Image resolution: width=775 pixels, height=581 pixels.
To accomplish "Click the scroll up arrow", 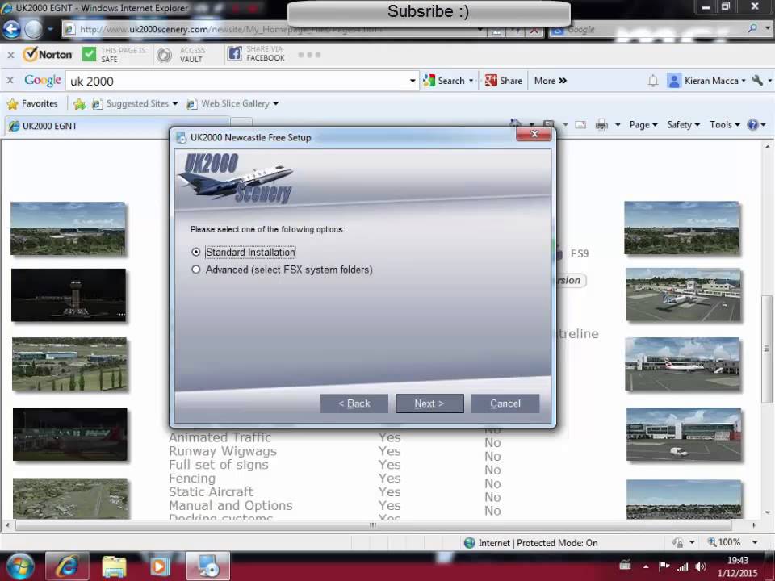I will point(767,147).
